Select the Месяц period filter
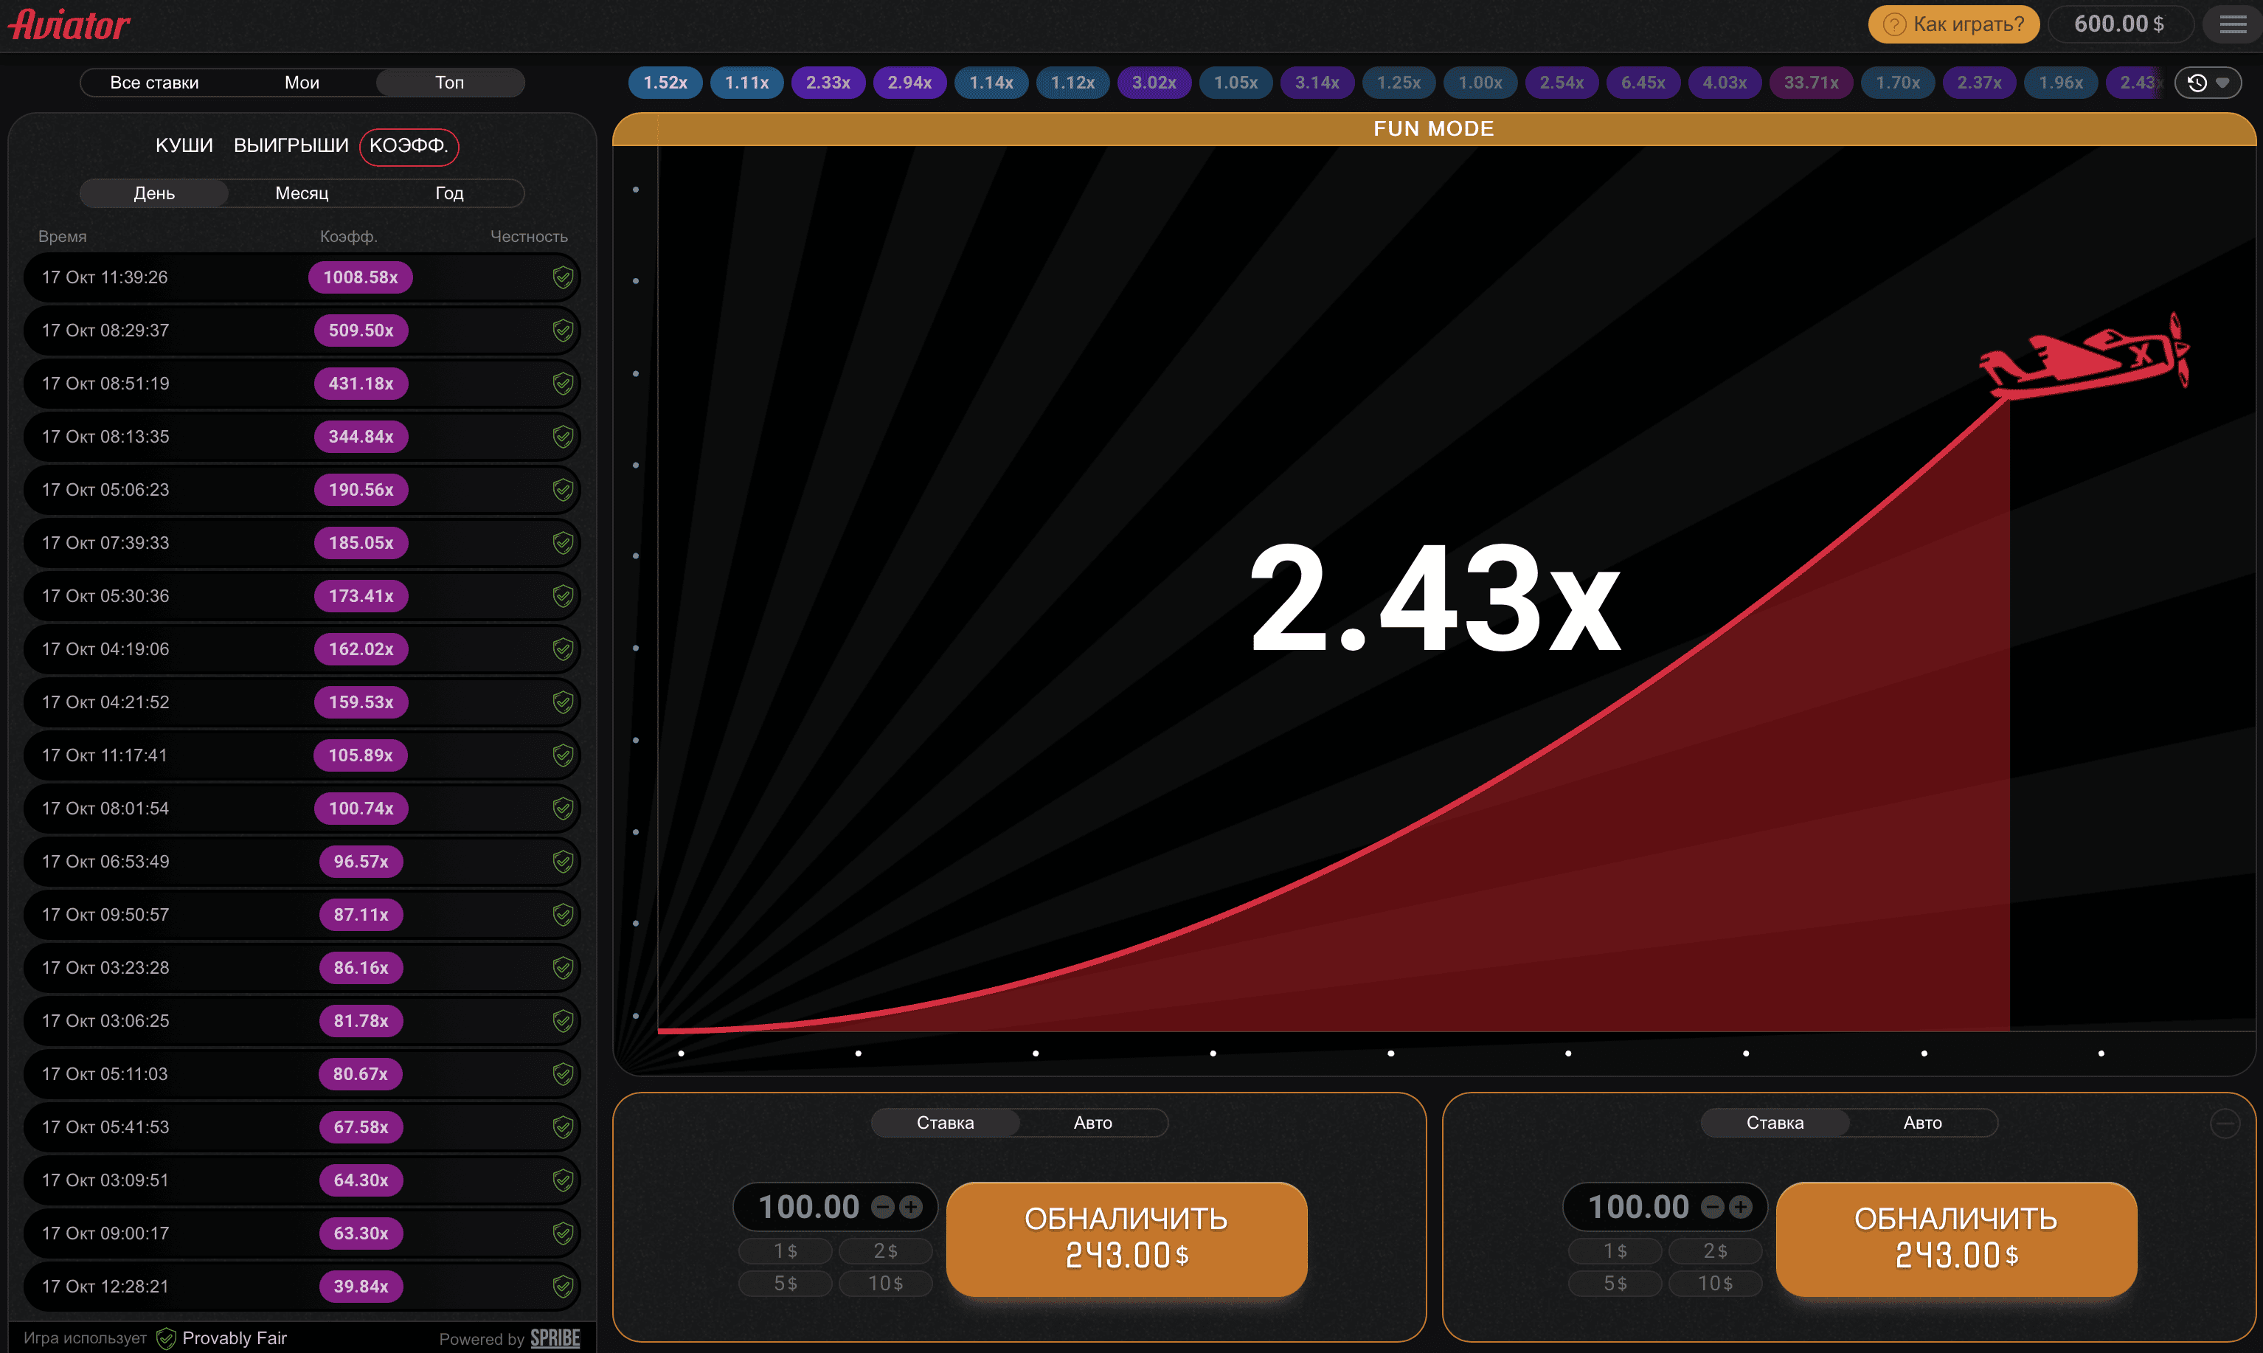Viewport: 2263px width, 1353px height. [x=302, y=193]
